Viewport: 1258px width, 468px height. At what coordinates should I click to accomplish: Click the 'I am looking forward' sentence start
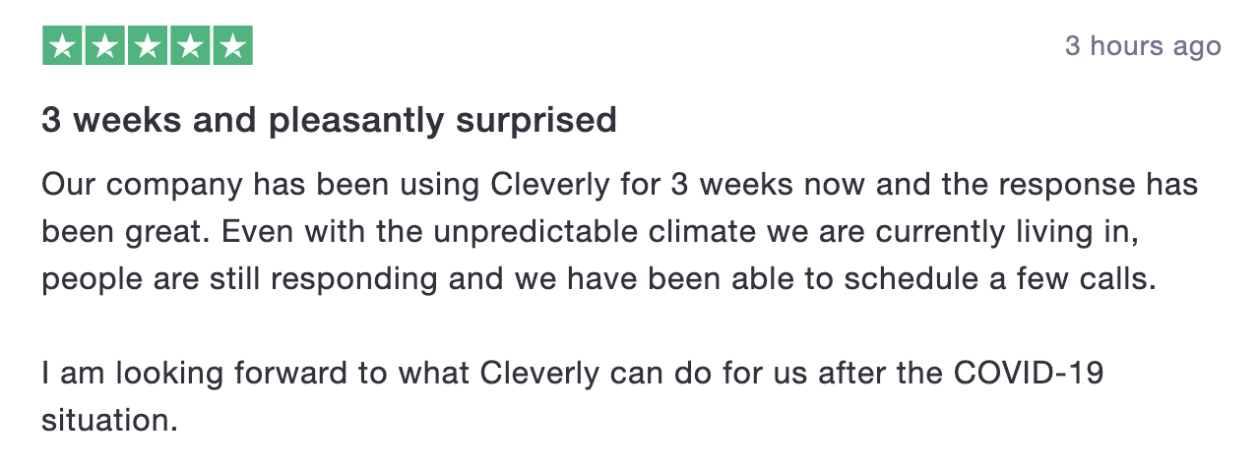click(x=205, y=374)
